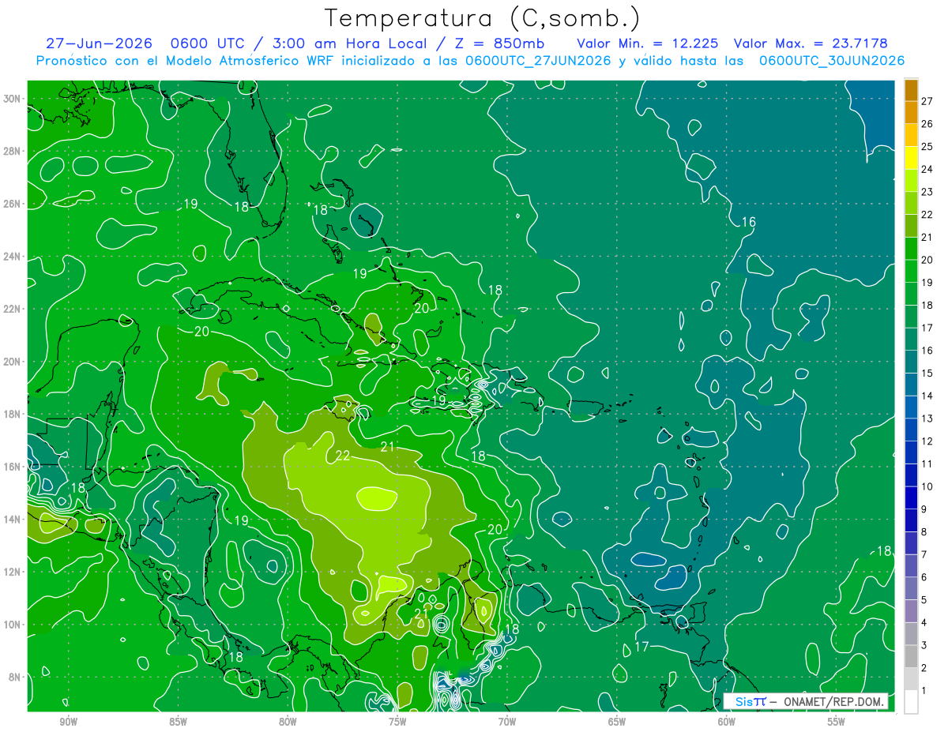
Task: Click the legend value "10"
Action: 927,486
